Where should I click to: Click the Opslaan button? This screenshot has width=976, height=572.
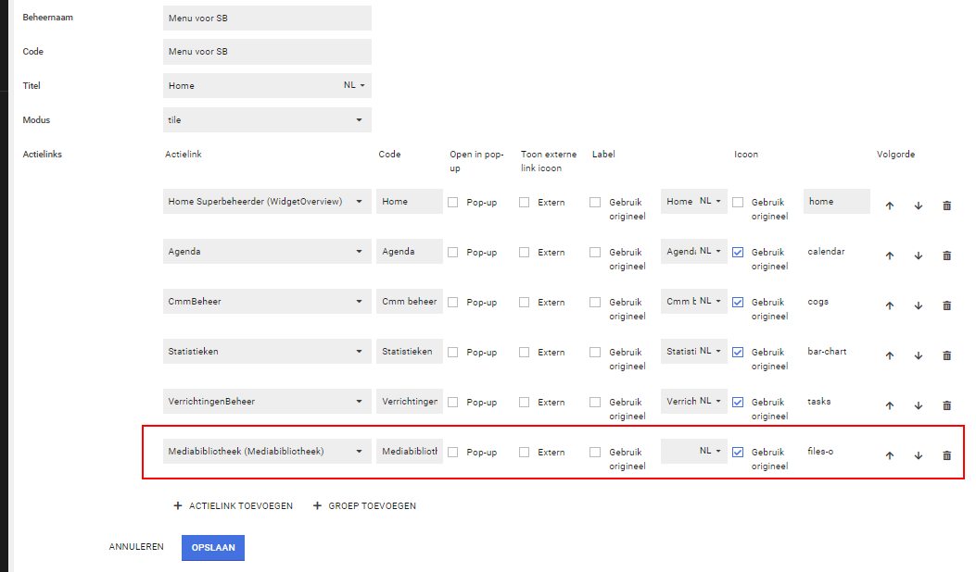tap(212, 548)
